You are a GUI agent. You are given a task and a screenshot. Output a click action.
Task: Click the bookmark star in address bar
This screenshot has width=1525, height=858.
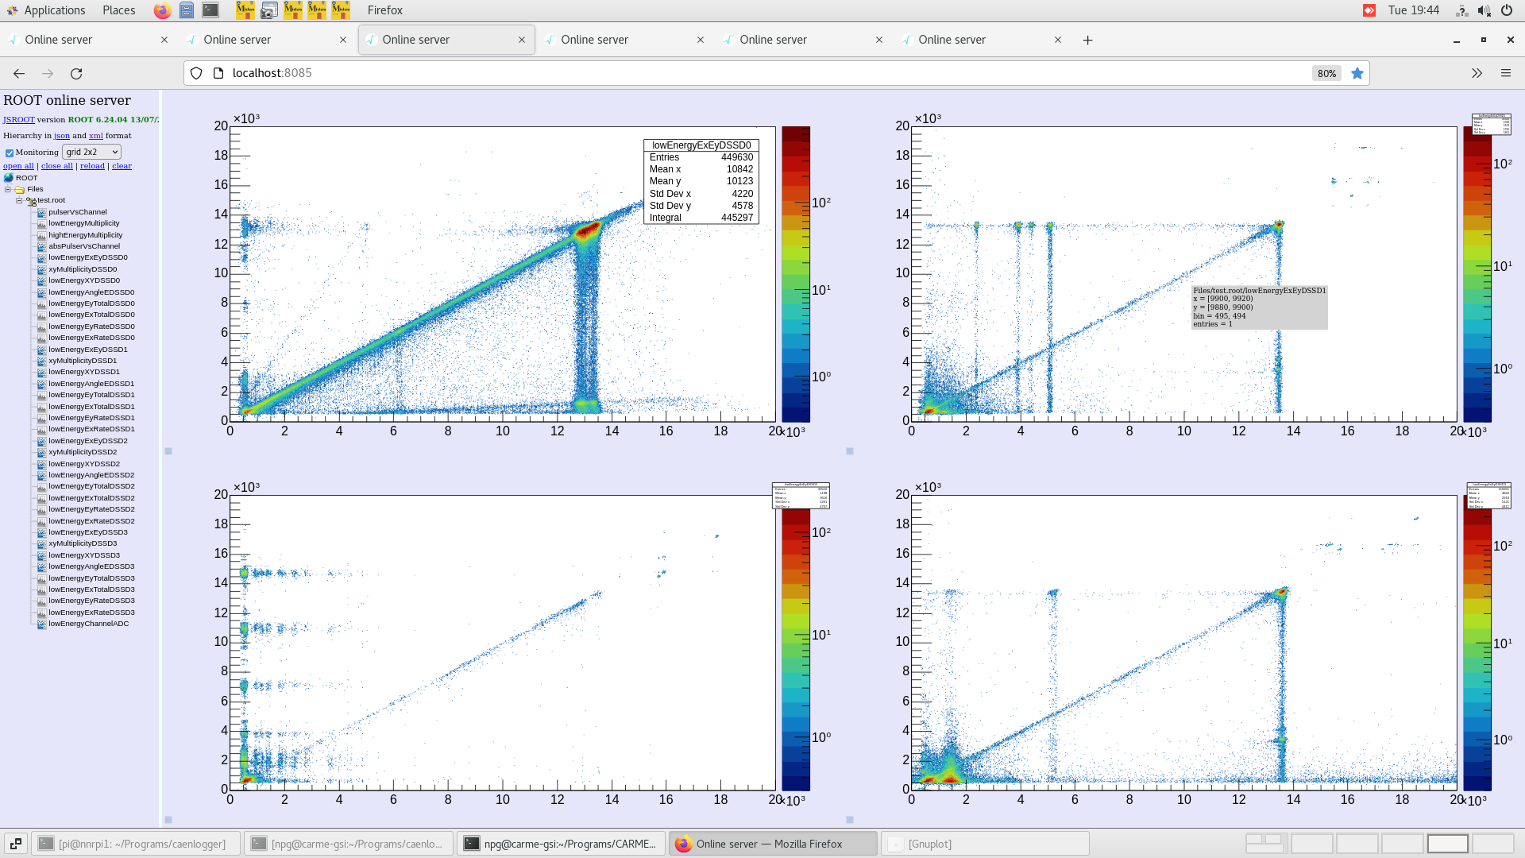1357,73
